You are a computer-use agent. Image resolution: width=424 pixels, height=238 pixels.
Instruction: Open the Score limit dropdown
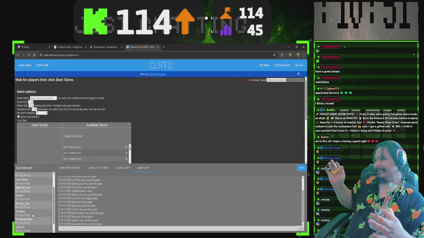[30, 102]
